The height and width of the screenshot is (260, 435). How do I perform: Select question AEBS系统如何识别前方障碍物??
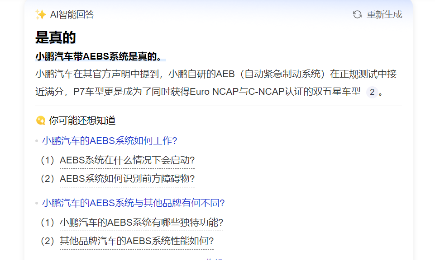tap(127, 179)
